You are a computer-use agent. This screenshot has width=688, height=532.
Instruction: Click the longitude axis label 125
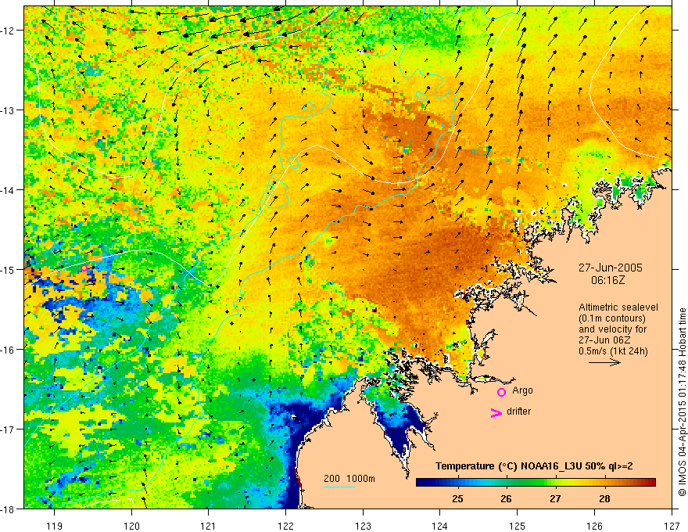pyautogui.click(x=518, y=526)
